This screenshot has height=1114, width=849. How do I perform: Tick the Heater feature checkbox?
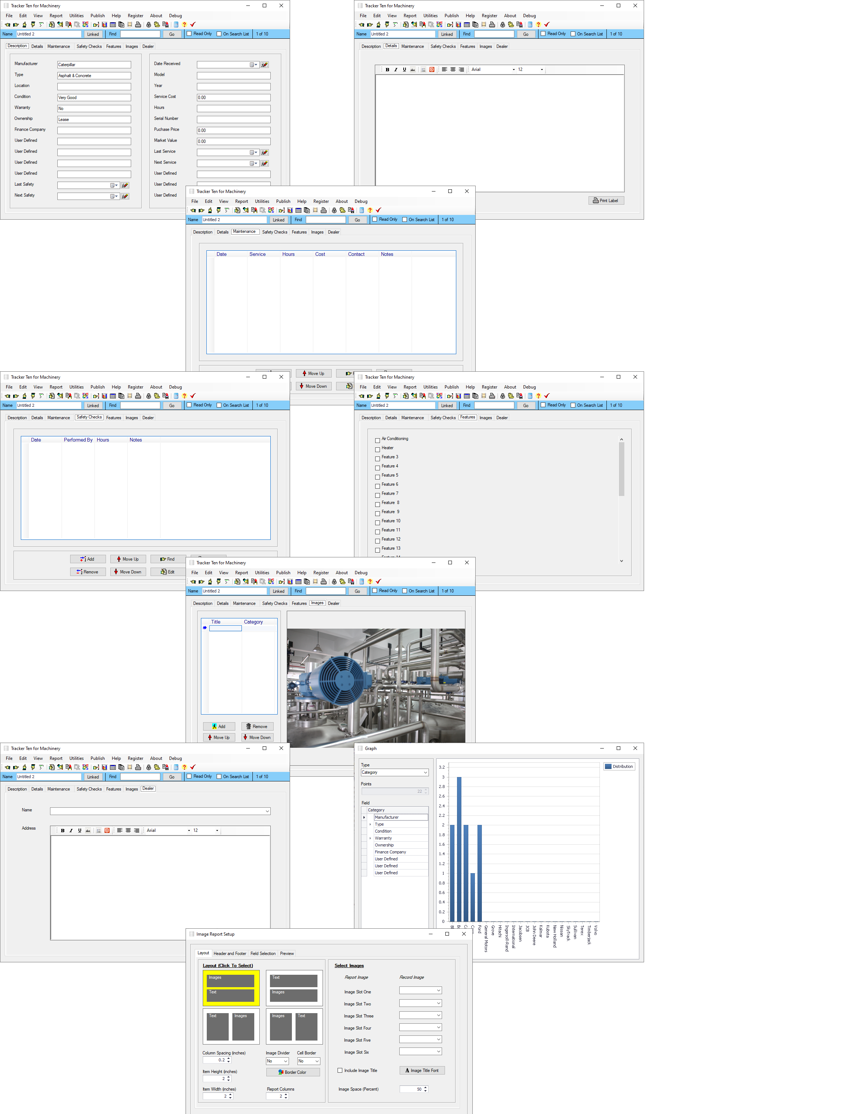tap(377, 449)
